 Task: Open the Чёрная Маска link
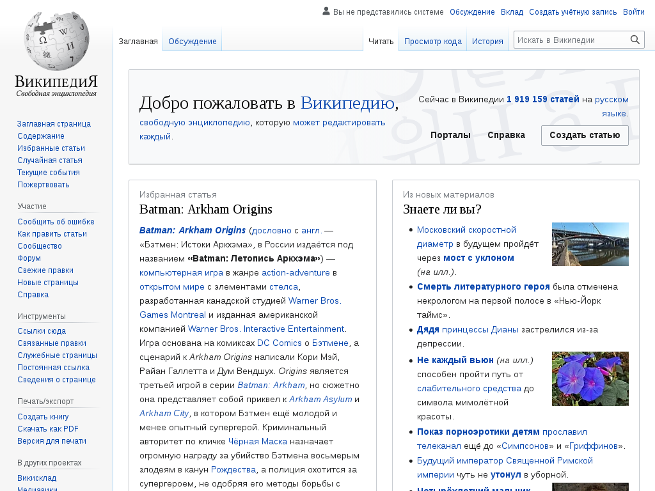click(x=258, y=441)
